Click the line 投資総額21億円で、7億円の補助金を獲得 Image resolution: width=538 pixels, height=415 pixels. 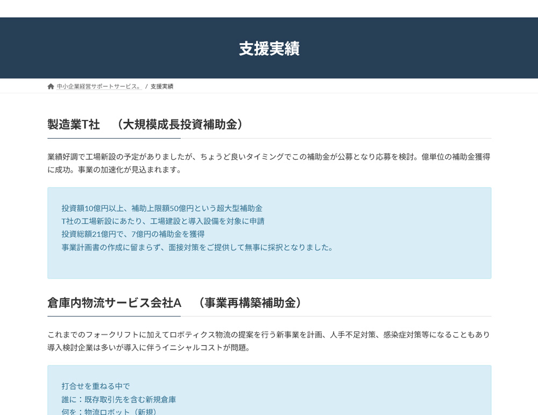tap(133, 234)
